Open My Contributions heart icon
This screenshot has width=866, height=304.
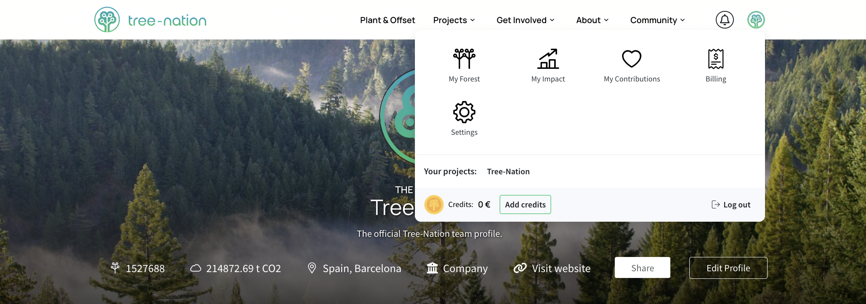pos(632,59)
